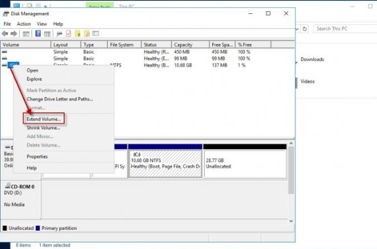Choose Help at bottom of context menu
377x249 pixels.
[32, 168]
